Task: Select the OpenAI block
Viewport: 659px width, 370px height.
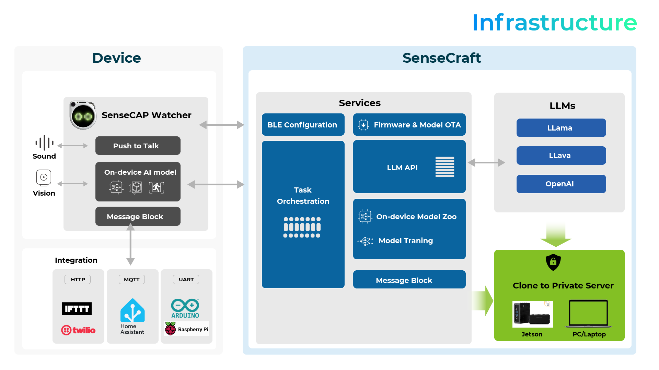Action: (561, 184)
